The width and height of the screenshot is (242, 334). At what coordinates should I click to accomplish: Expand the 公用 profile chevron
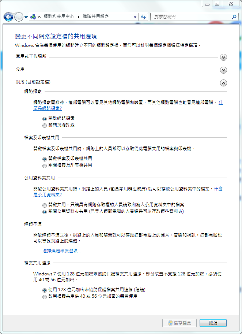(223, 70)
